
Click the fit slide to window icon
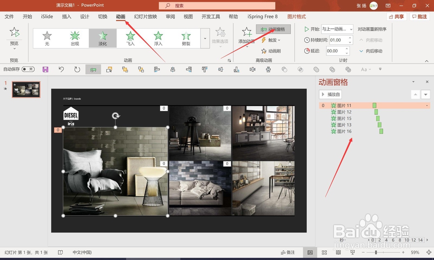point(429,252)
